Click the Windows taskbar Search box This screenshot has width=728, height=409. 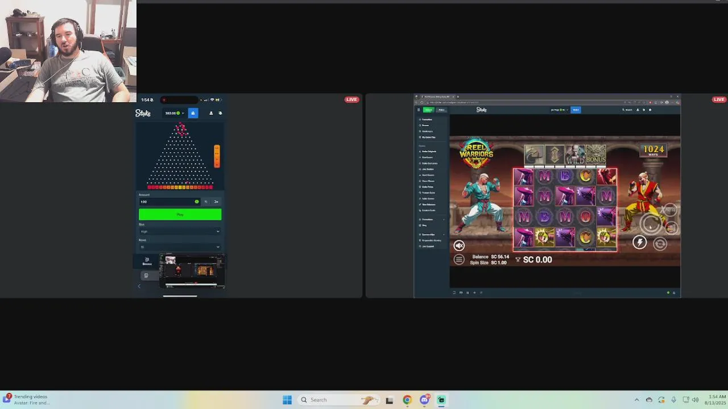(338, 400)
